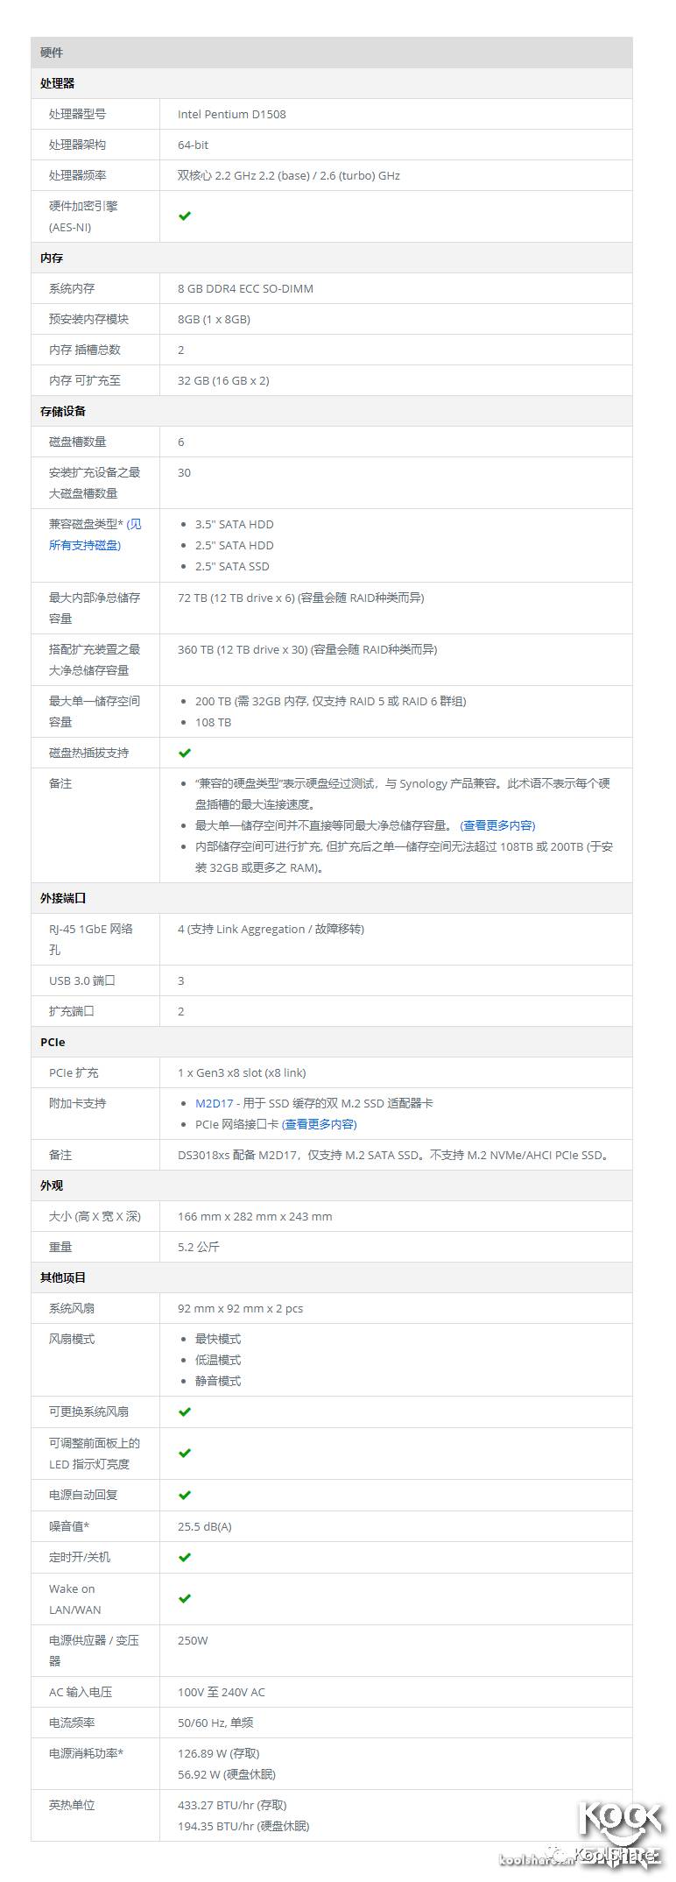Click the 低温模式 fan mode item
This screenshot has width=676, height=1882.
coord(218,1360)
